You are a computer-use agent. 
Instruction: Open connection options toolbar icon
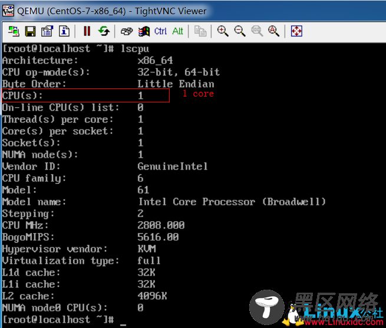pos(47,31)
